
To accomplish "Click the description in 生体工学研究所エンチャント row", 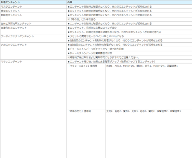I will [110, 24].
